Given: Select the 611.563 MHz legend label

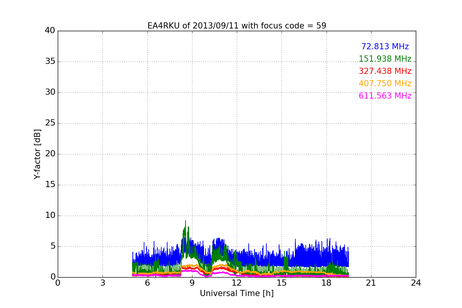Looking at the screenshot, I should tap(385, 96).
